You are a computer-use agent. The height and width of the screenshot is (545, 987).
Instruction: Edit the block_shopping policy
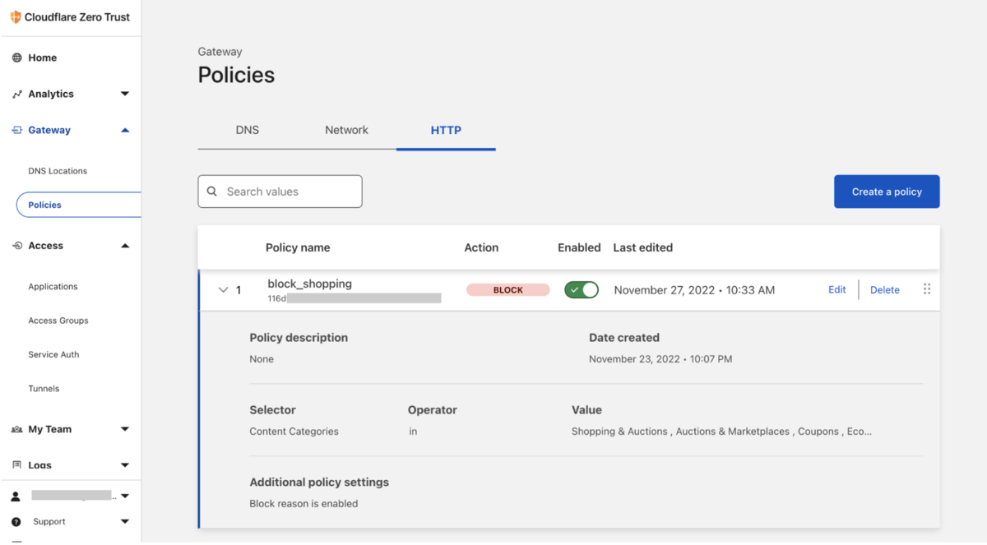click(x=836, y=289)
